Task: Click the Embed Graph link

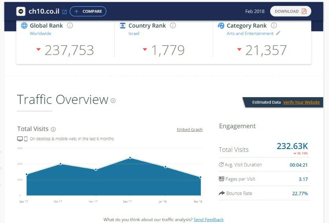Action: 190,130
